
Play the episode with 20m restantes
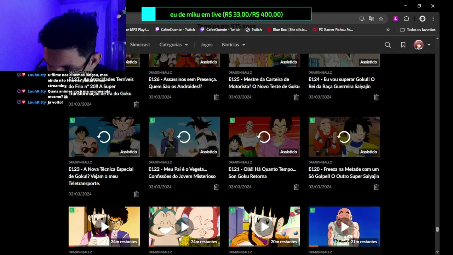264,227
